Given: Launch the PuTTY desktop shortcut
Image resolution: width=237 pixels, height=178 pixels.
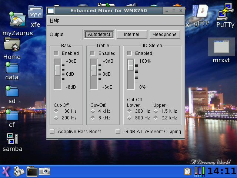Looking at the screenshot, I should 225,13.
